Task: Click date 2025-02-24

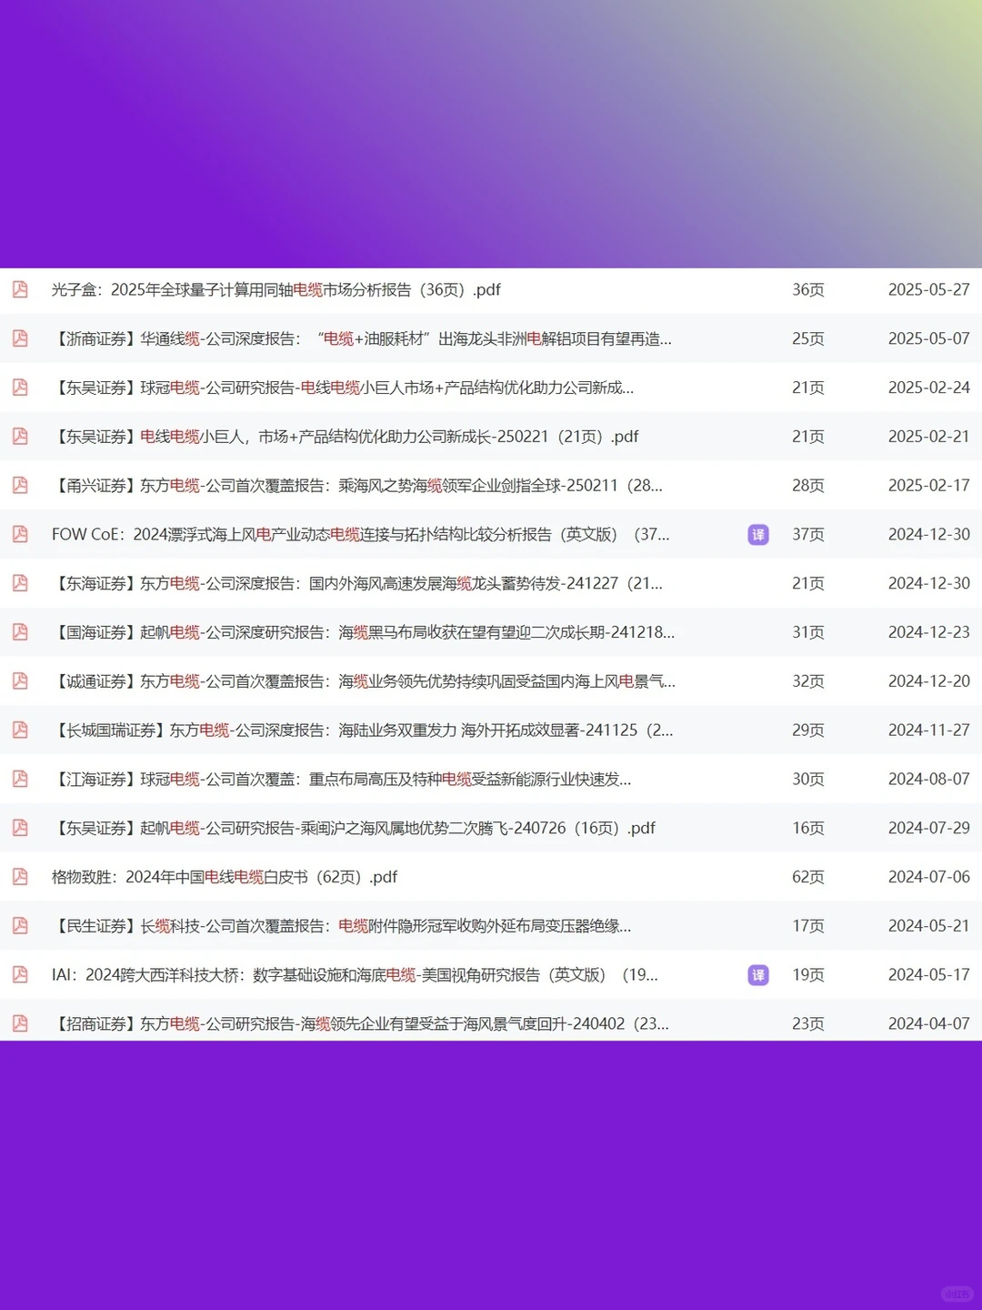Action: click(x=929, y=388)
